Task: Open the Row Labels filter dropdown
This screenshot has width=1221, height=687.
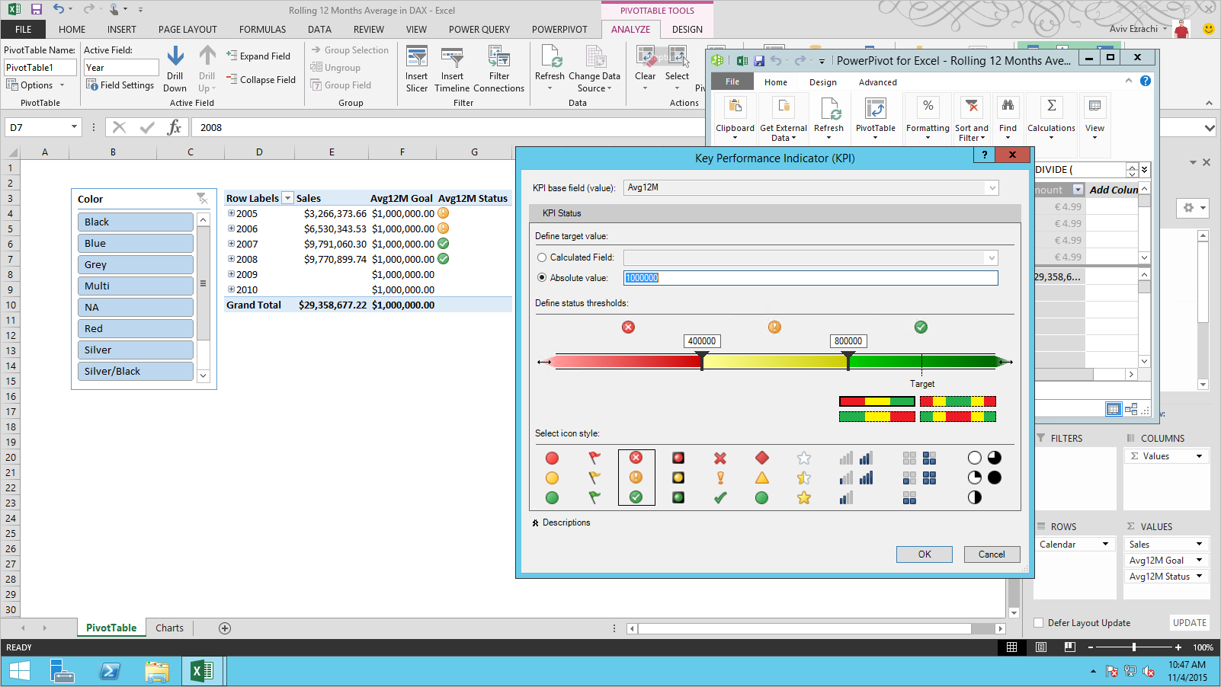Action: tap(287, 197)
